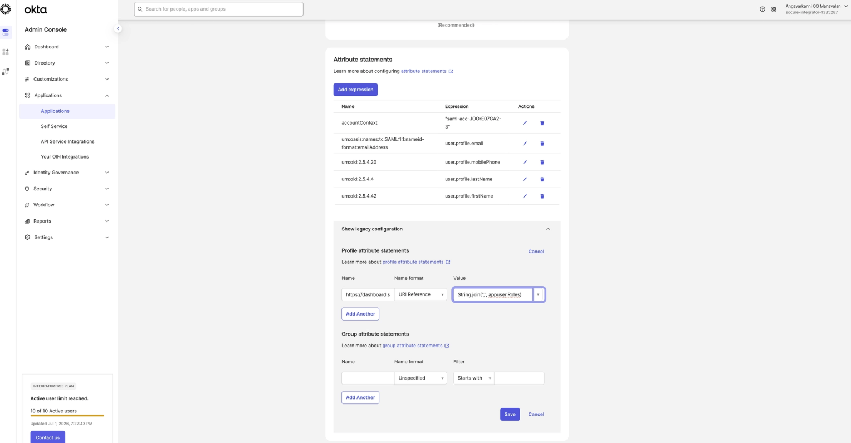Edit the emailAddress nameid-format attribute row
This screenshot has height=443, width=851.
525,144
